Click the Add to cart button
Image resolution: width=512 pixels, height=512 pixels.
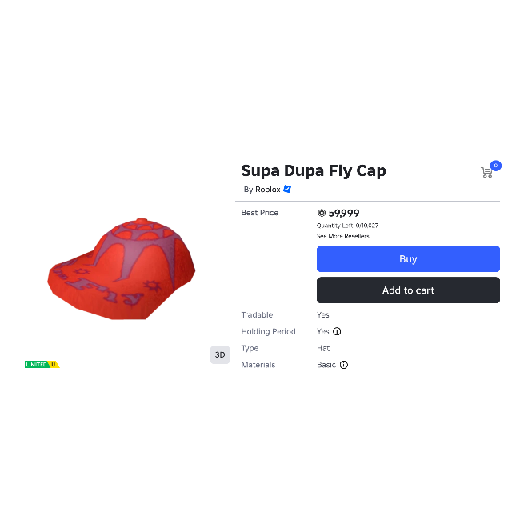(408, 290)
